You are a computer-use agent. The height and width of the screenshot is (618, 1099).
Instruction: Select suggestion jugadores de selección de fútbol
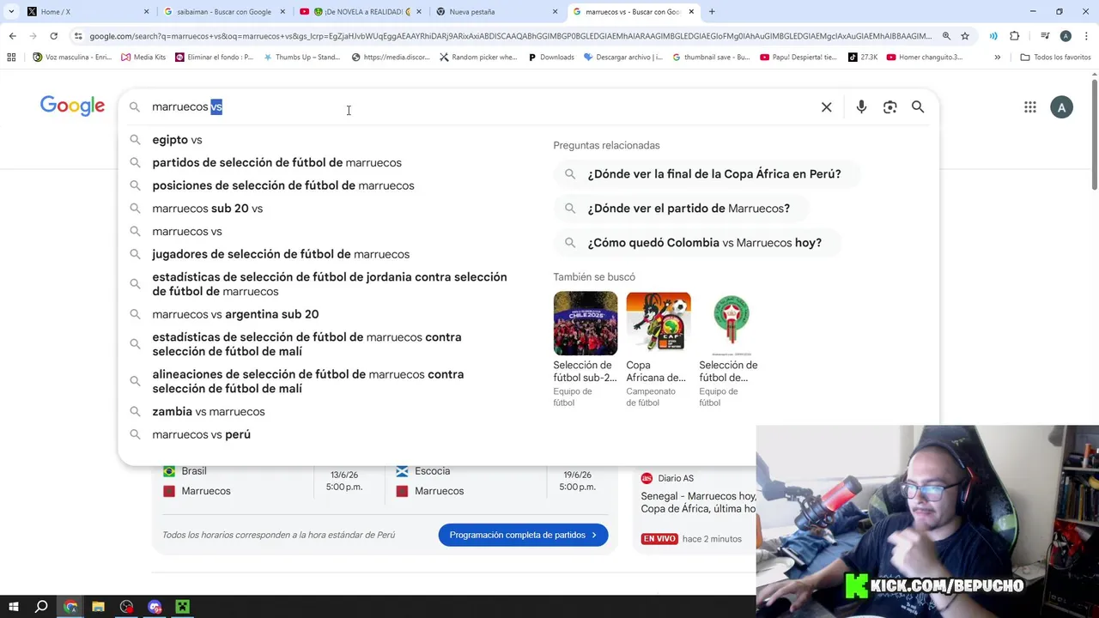(x=281, y=254)
